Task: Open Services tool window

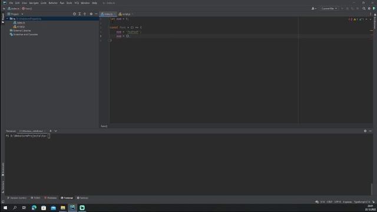Action: [82, 198]
